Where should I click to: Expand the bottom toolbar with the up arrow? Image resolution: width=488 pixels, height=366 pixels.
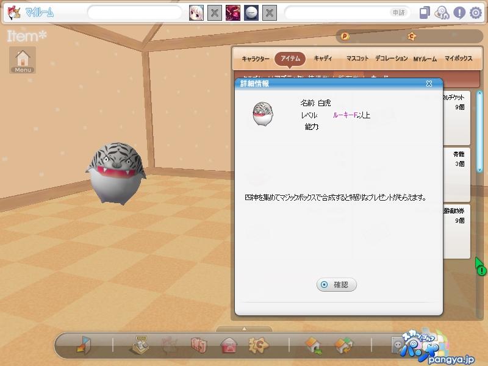click(245, 329)
